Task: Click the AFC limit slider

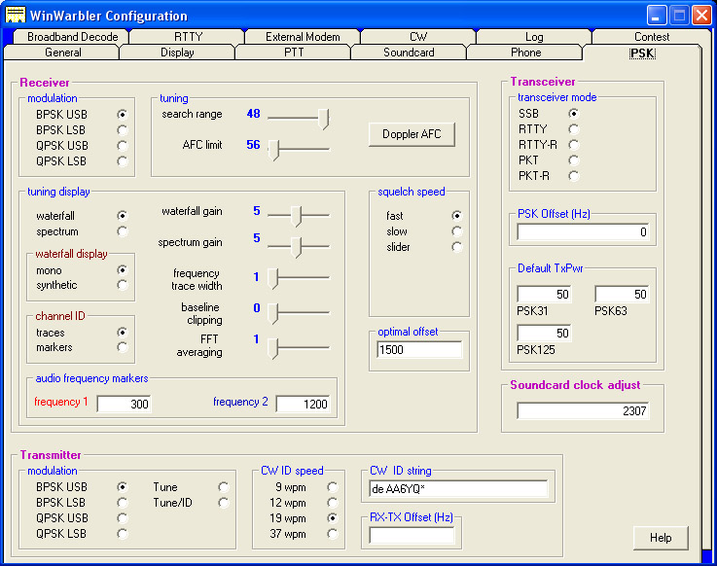Action: click(x=299, y=149)
